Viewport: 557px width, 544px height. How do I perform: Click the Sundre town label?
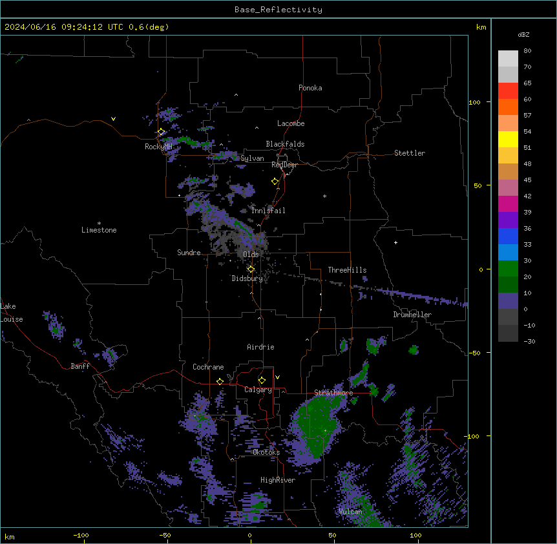point(189,253)
